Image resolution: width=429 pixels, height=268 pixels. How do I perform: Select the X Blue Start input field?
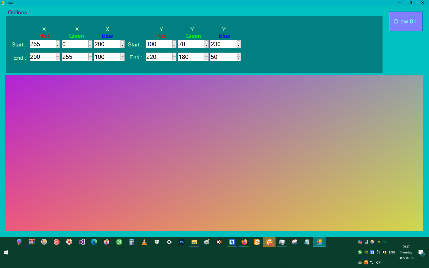107,44
